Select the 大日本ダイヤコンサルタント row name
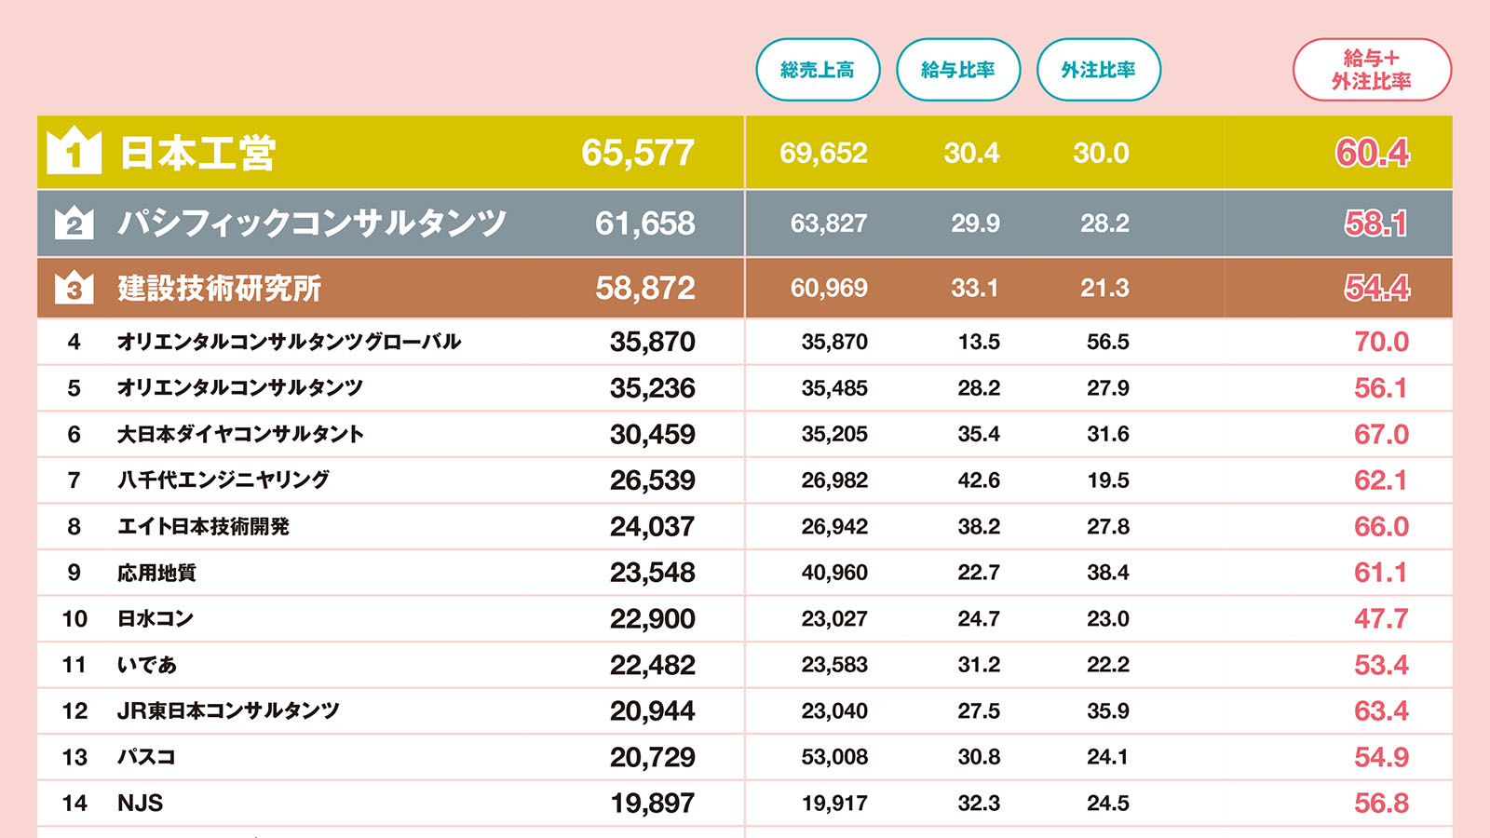Screen dimensions: 1490x838 click(x=240, y=434)
